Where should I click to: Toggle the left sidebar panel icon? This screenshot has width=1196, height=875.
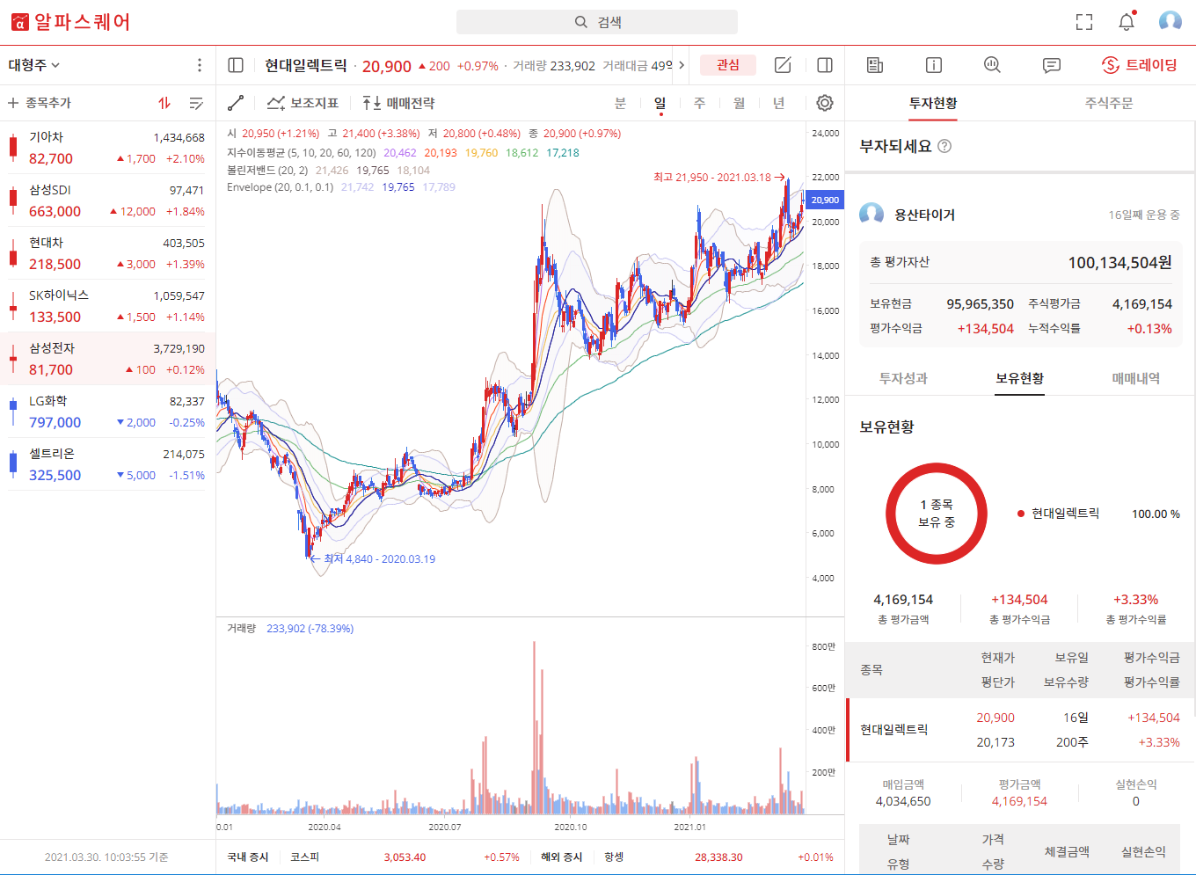(x=236, y=65)
